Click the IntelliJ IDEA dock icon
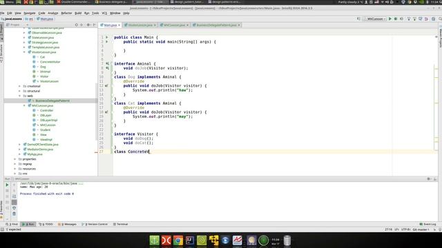Screen dimensions: 442x248 190,240
